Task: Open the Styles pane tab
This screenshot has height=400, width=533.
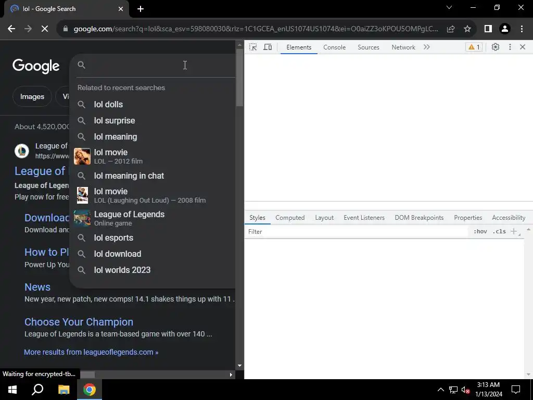Action: pyautogui.click(x=257, y=218)
